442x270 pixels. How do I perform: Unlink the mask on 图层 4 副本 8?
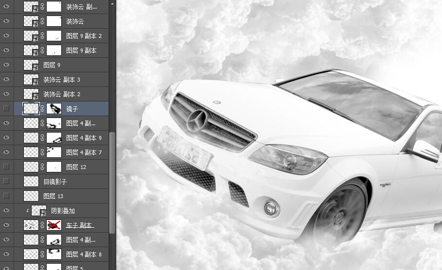42,254
